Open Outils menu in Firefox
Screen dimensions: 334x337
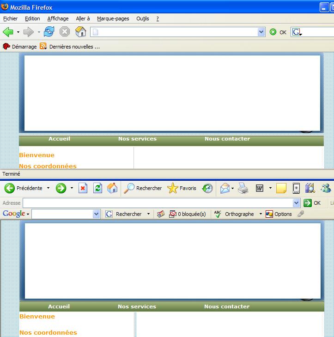143,18
